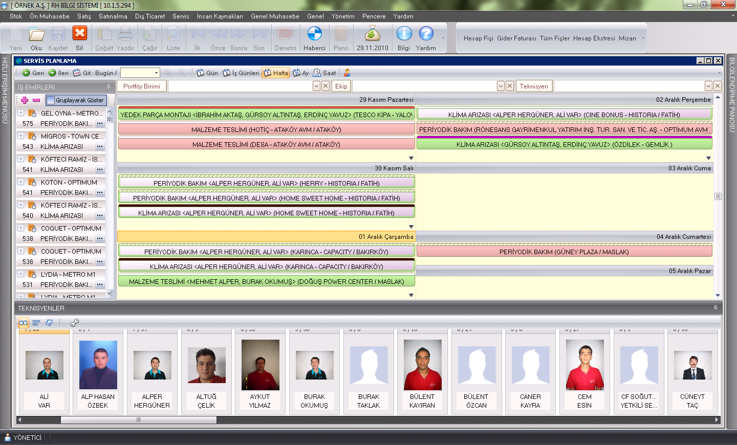Open the Teknisyen filter dropdown arrow

click(x=708, y=86)
